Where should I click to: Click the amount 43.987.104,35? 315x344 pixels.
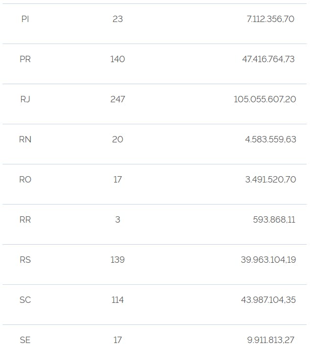[x=268, y=300]
